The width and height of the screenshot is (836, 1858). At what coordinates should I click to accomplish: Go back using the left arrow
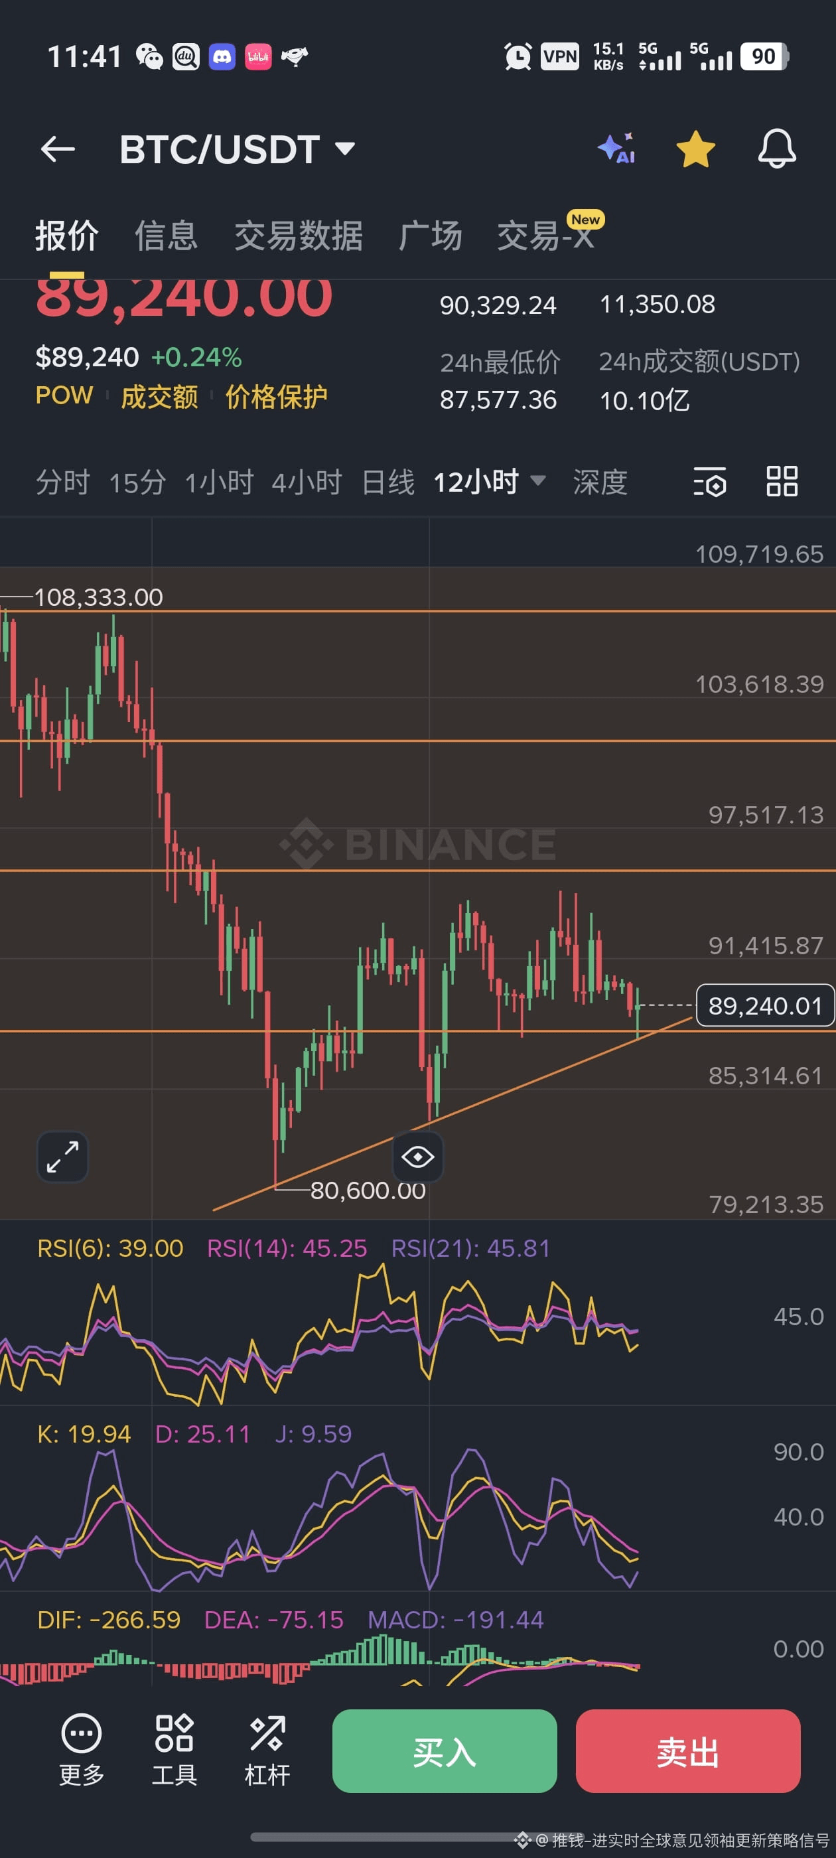coord(58,149)
